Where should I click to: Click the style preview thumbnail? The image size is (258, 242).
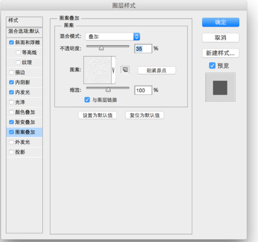click(220, 87)
